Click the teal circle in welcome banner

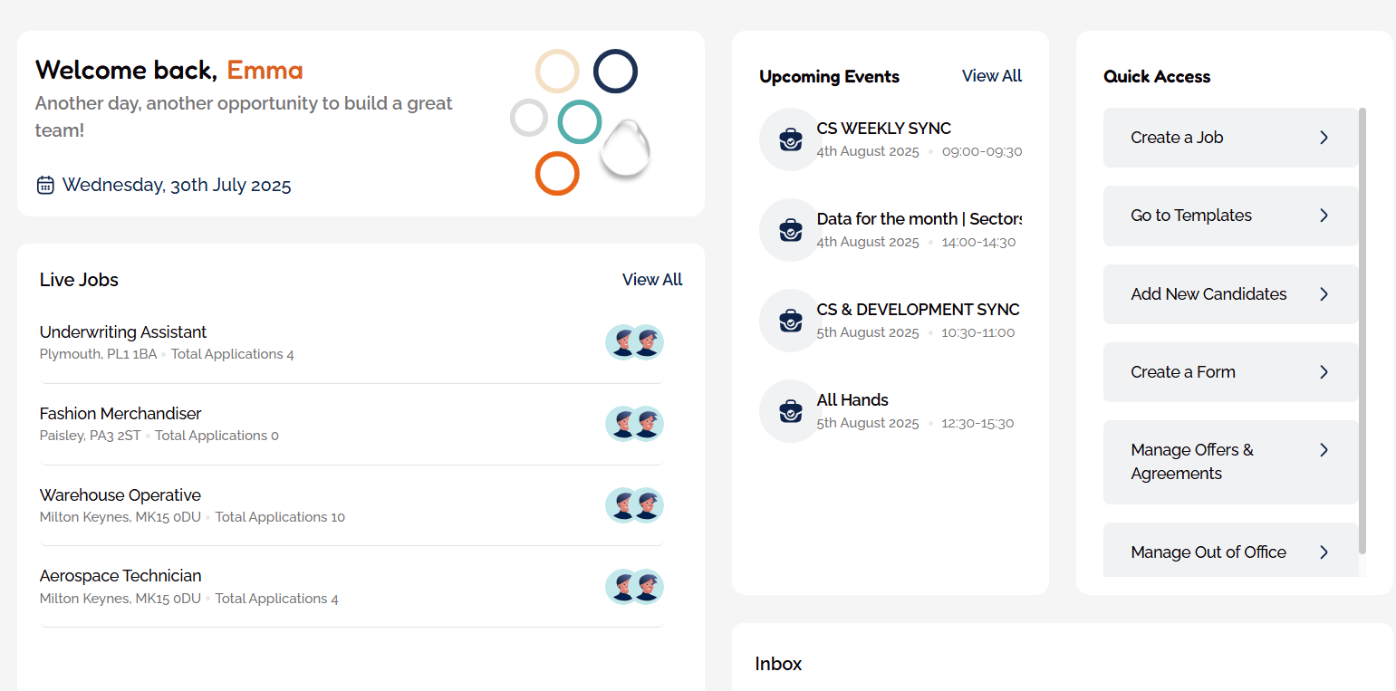coord(580,122)
